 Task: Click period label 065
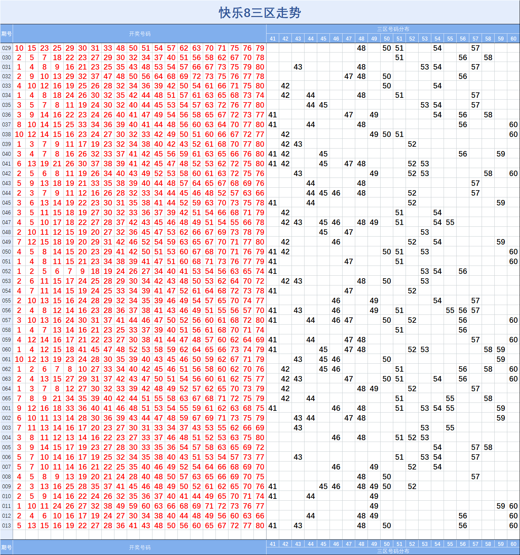(x=7, y=398)
